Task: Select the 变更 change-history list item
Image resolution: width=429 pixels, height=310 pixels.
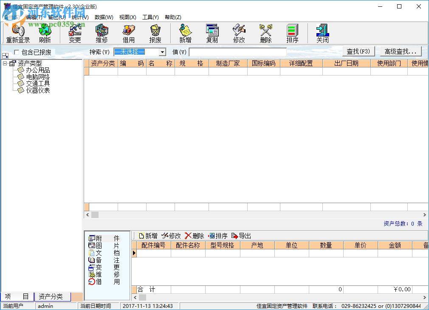Action: [104, 267]
